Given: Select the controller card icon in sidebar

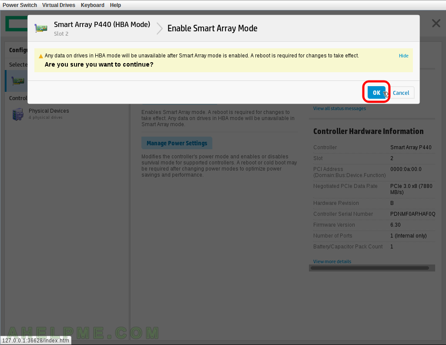Looking at the screenshot, I should click(x=18, y=81).
